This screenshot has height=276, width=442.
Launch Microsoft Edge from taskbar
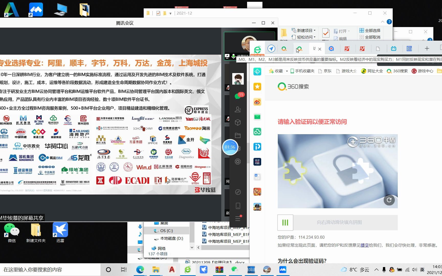140,270
